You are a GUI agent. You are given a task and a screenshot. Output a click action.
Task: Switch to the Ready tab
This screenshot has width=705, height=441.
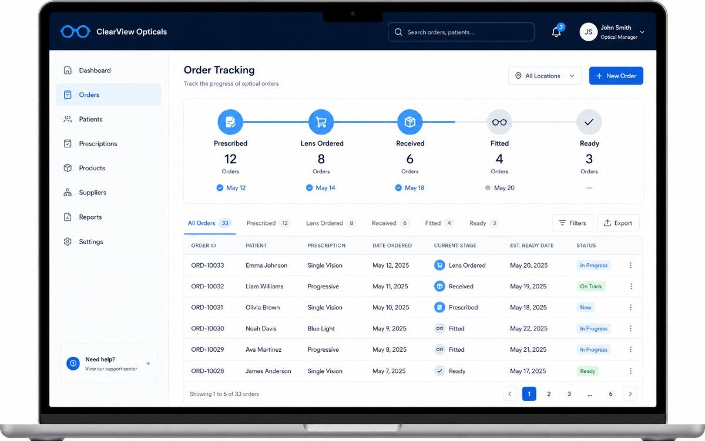point(484,223)
